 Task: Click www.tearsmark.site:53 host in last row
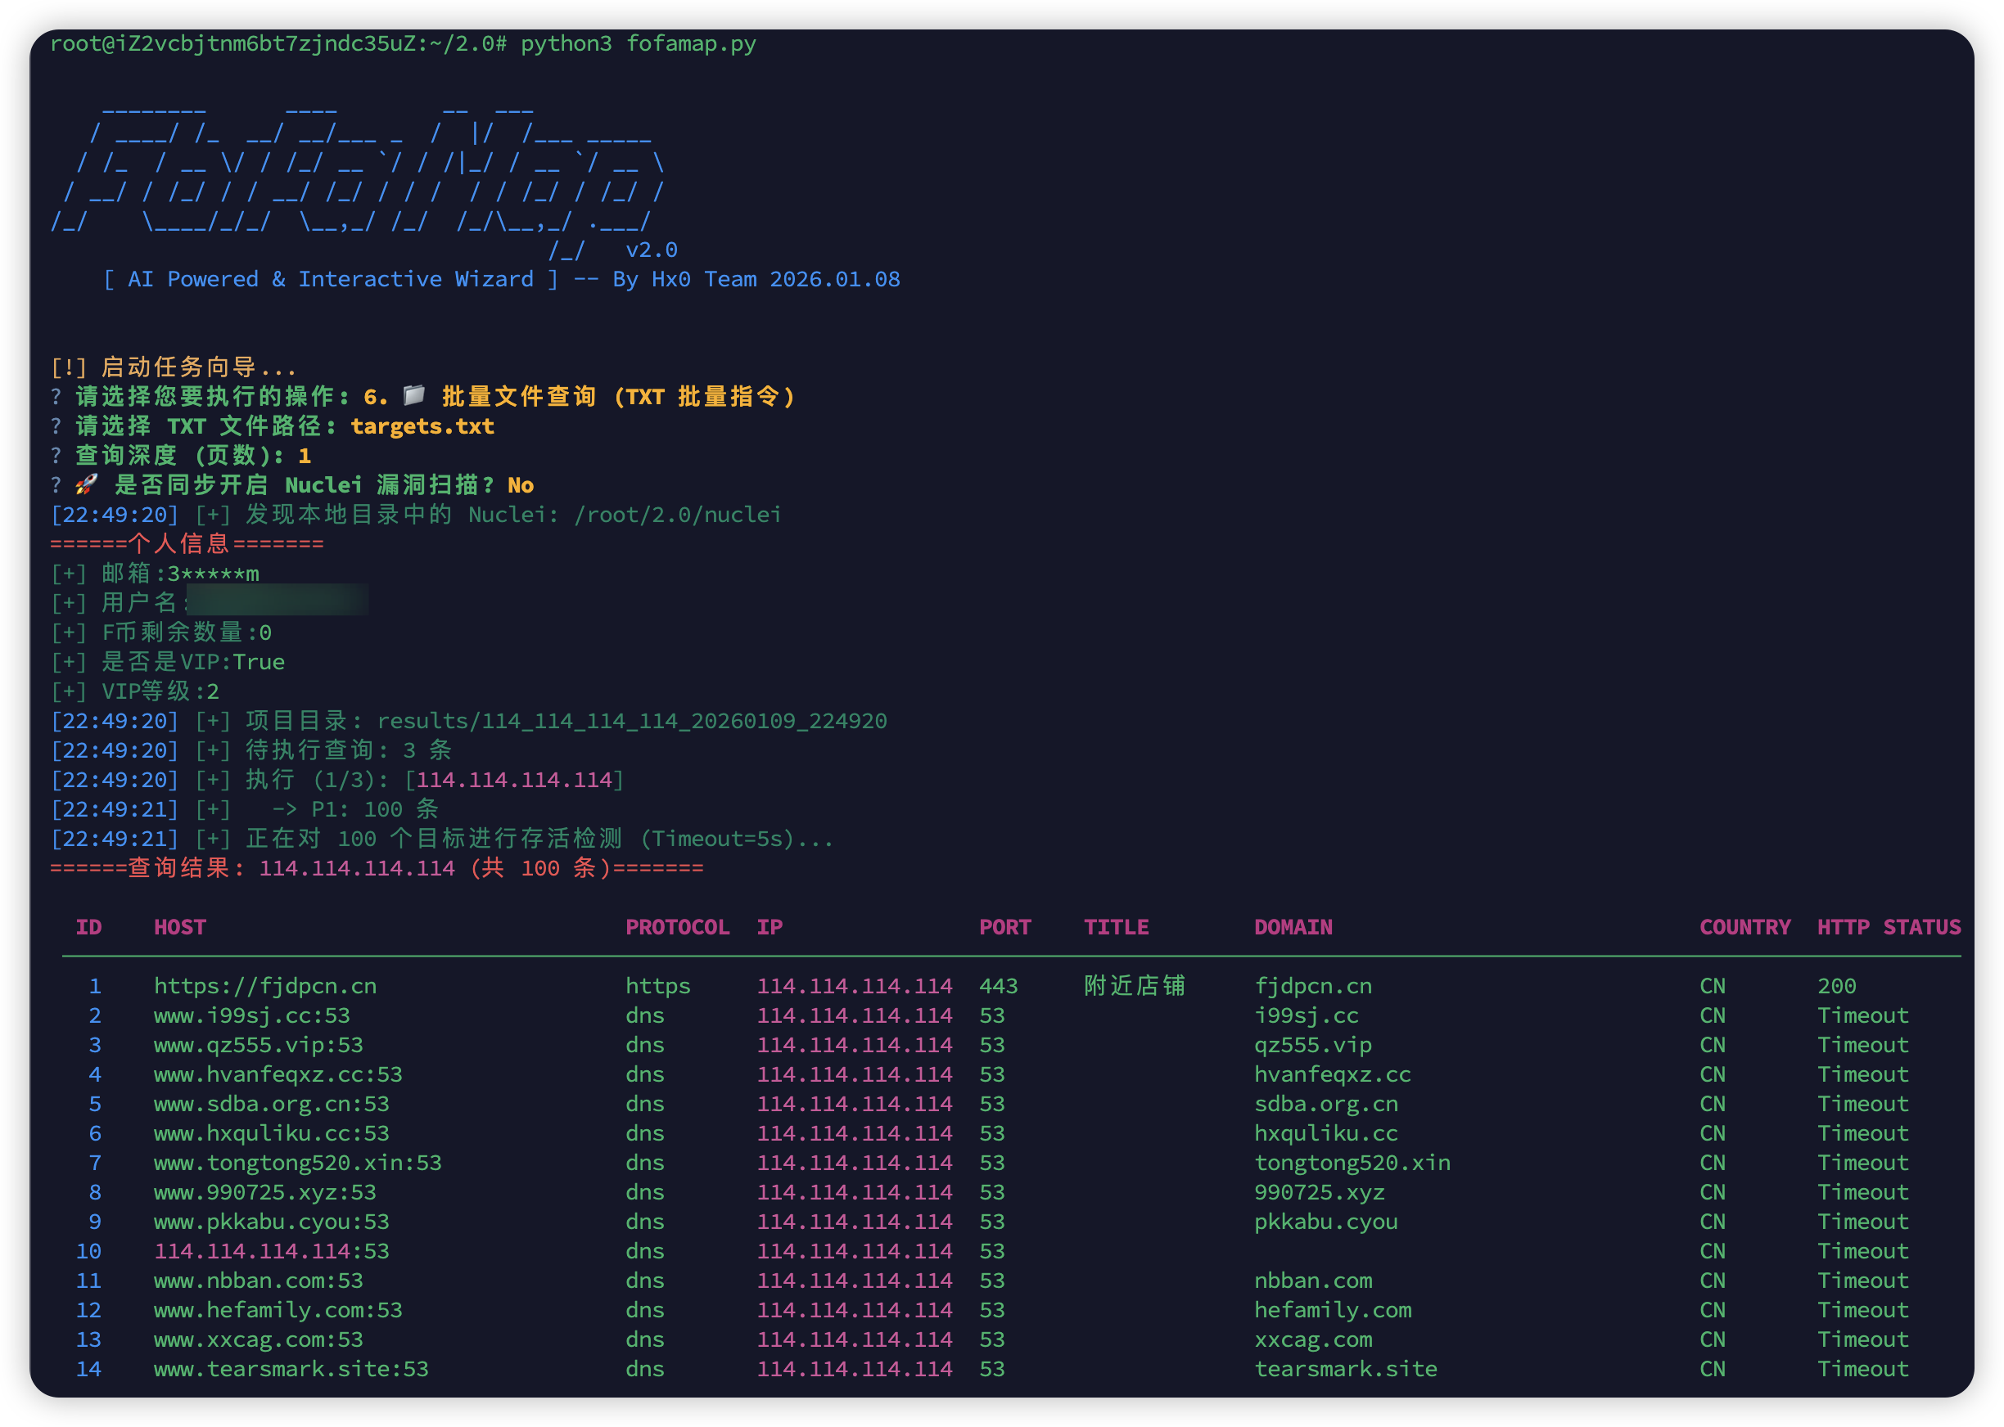click(291, 1369)
